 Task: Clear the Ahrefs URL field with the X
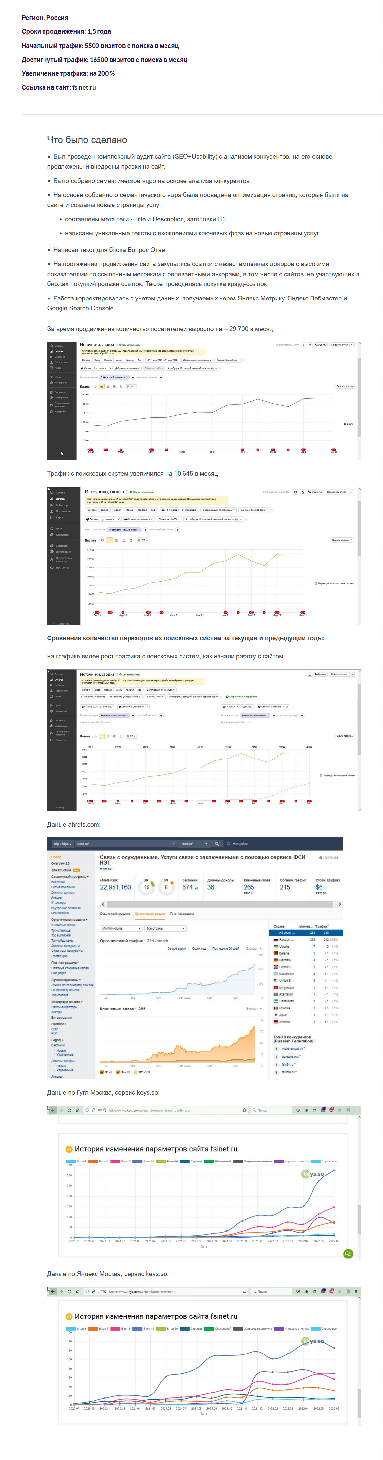pyautogui.click(x=173, y=843)
